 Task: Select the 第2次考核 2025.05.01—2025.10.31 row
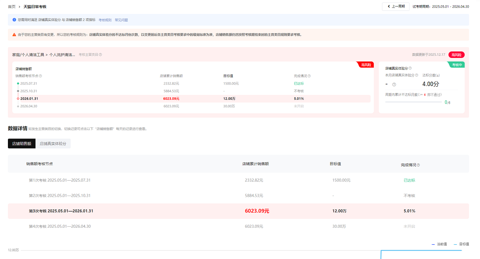point(238,196)
